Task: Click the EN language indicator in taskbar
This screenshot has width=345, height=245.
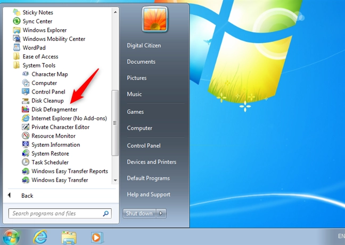Action: 341,236
